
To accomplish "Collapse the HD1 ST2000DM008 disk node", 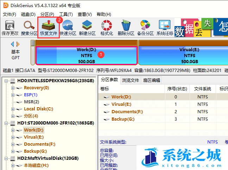I will (x=6, y=123).
